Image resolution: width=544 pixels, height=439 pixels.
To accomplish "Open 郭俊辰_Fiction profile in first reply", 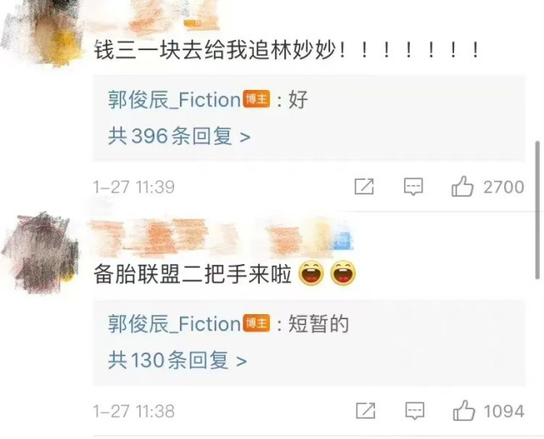I will [174, 100].
